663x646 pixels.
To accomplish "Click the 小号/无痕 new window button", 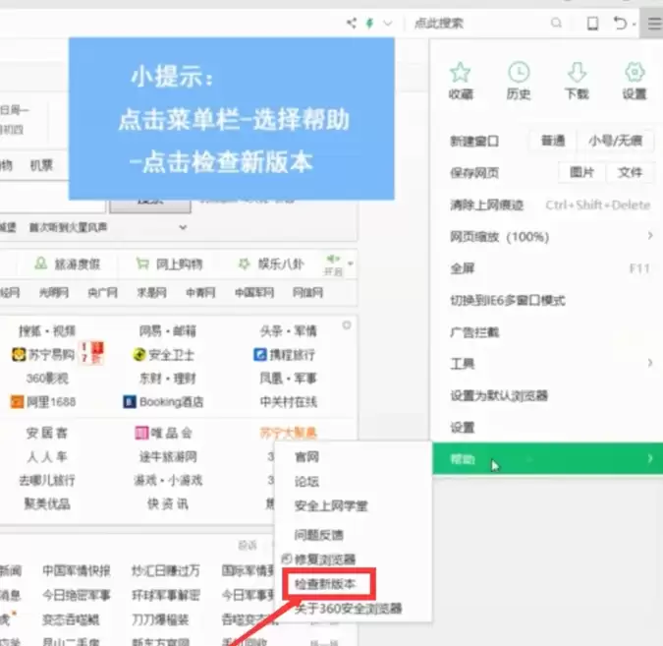I will point(615,141).
